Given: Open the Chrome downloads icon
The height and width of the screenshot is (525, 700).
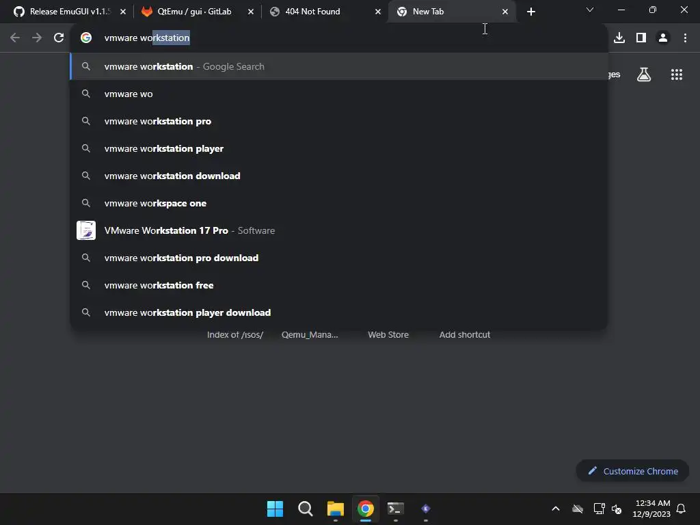Looking at the screenshot, I should pyautogui.click(x=619, y=38).
